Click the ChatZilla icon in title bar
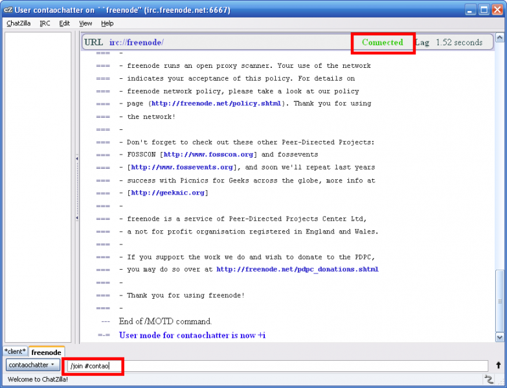Screen dimensions: 507x388 pos(8,10)
